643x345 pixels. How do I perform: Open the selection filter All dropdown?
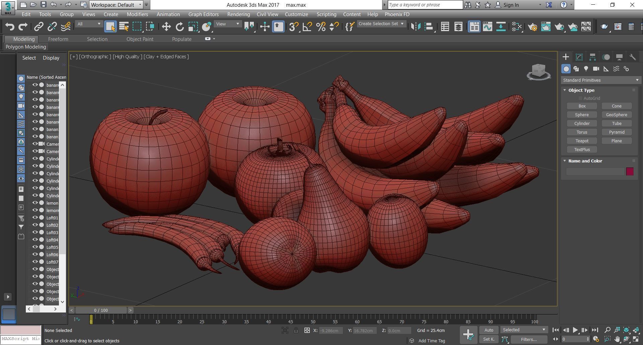89,24
